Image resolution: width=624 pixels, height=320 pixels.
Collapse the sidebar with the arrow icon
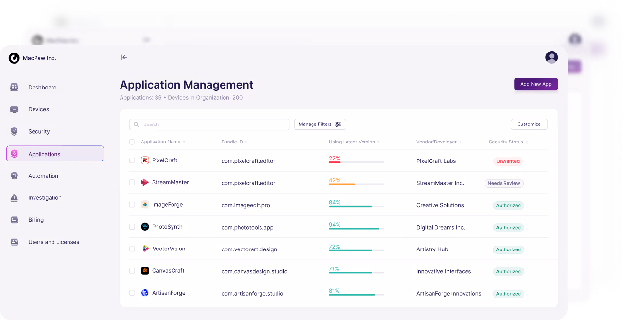124,57
